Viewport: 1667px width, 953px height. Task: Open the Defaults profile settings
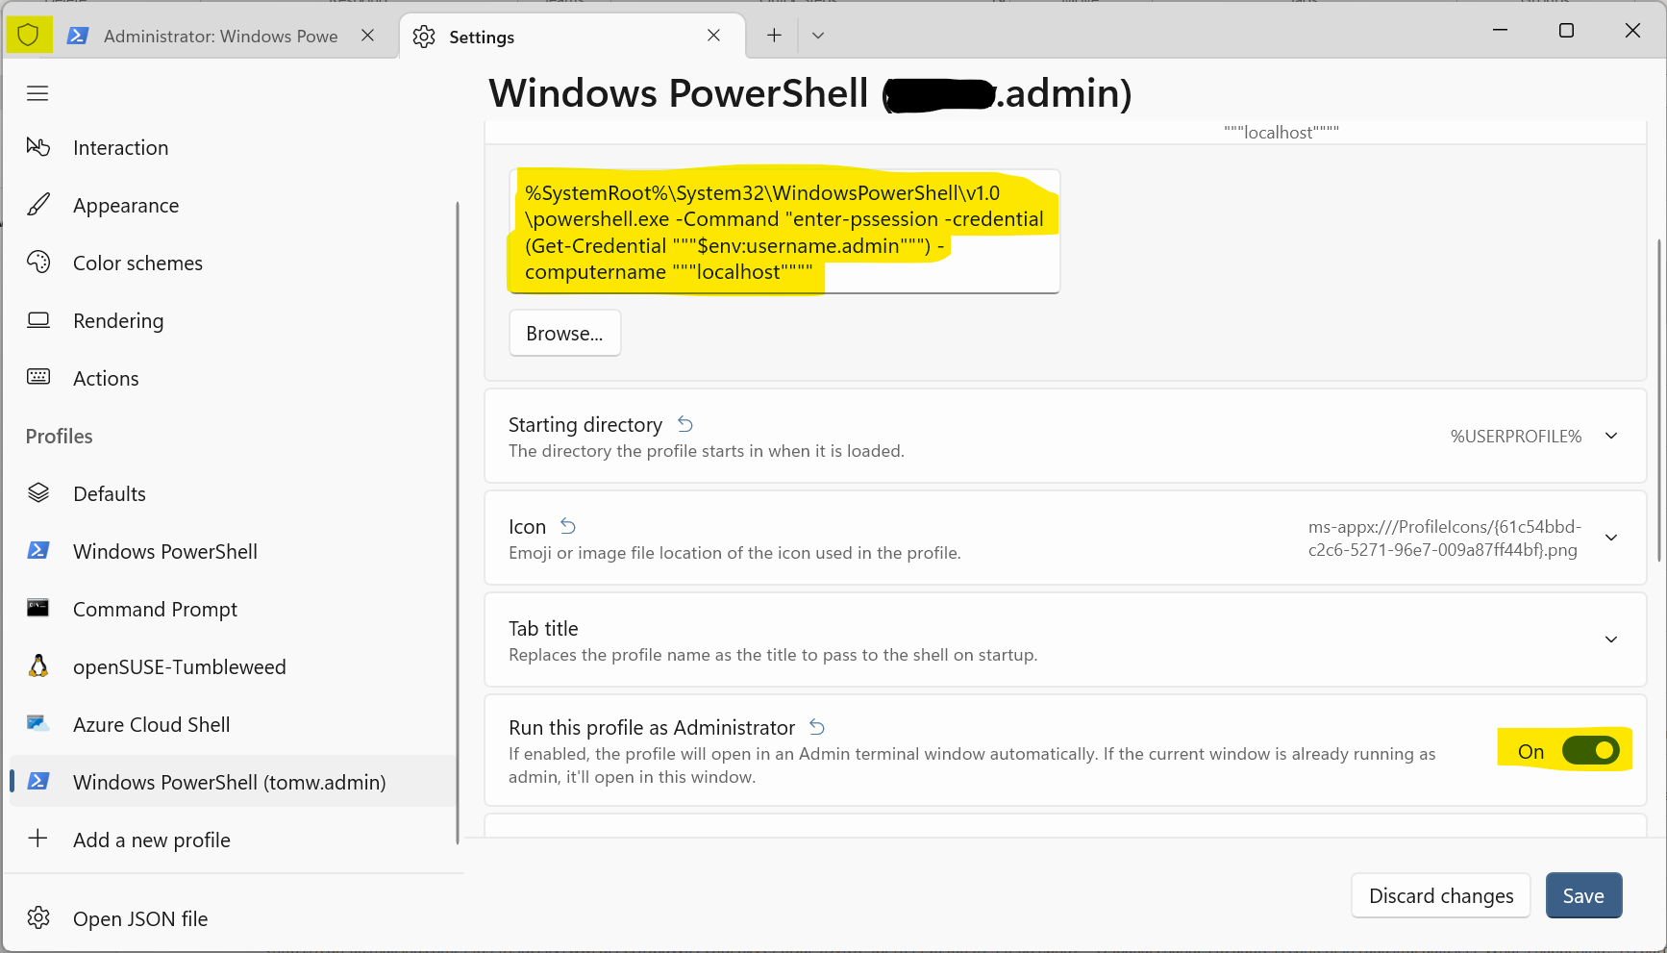click(x=109, y=493)
